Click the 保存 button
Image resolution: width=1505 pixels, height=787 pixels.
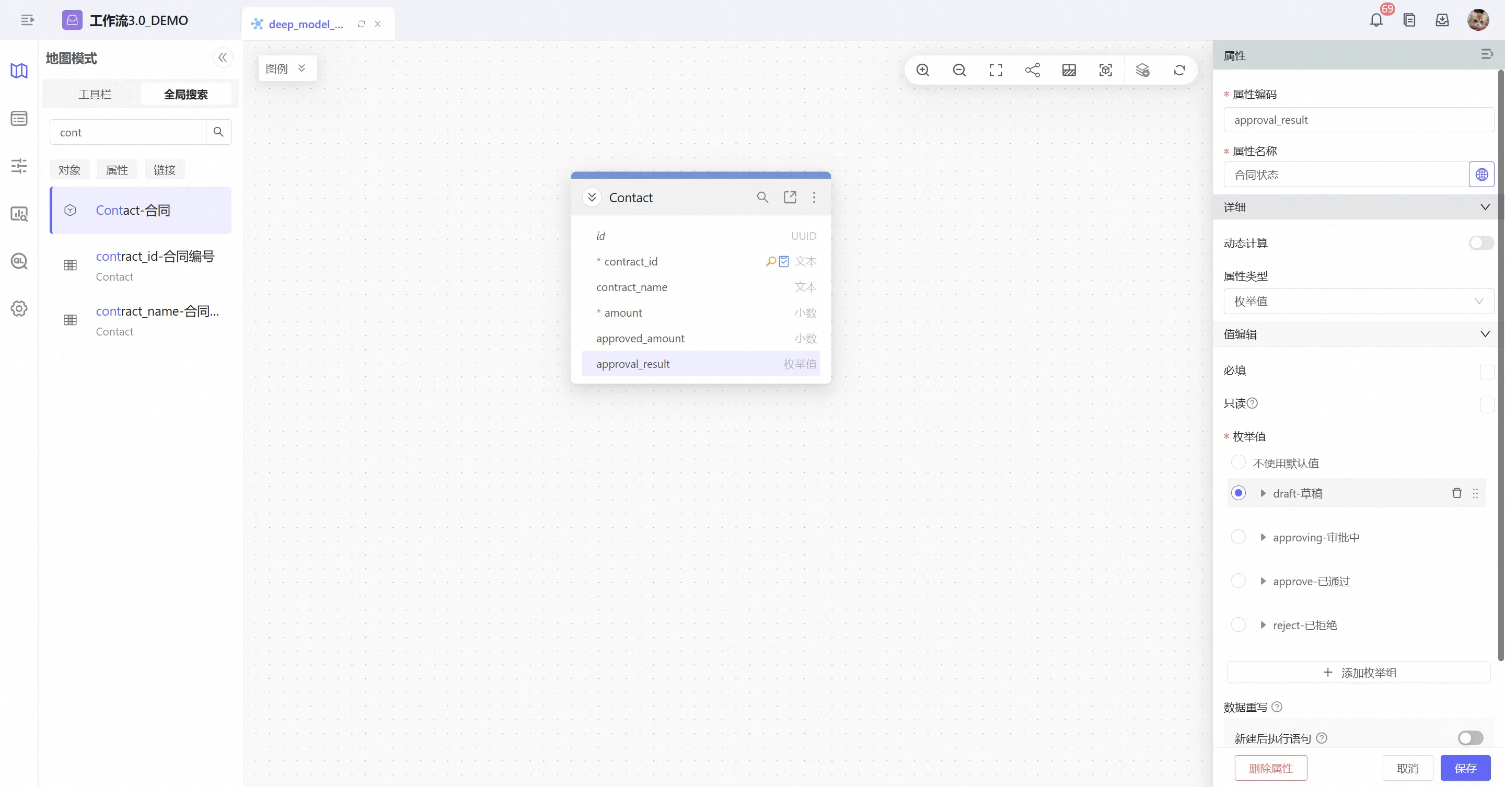coord(1465,768)
